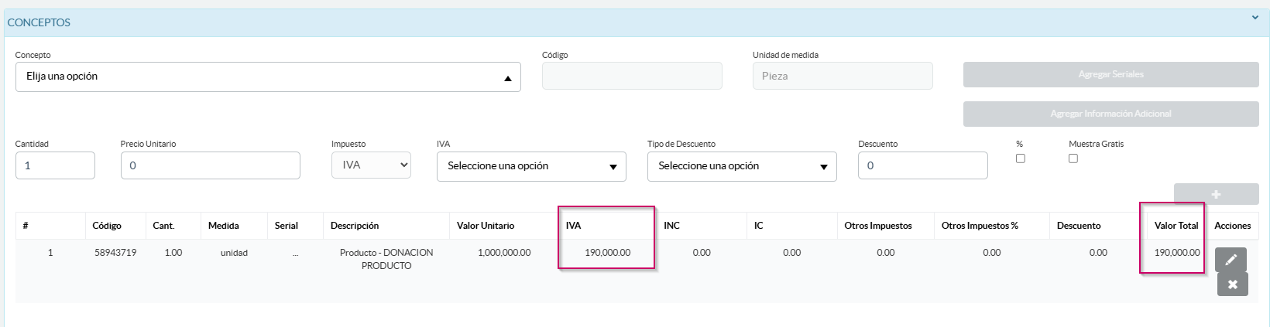Viewport: 1270px width, 327px height.
Task: Enable the Muestra Gratis checkbox
Action: 1073,158
